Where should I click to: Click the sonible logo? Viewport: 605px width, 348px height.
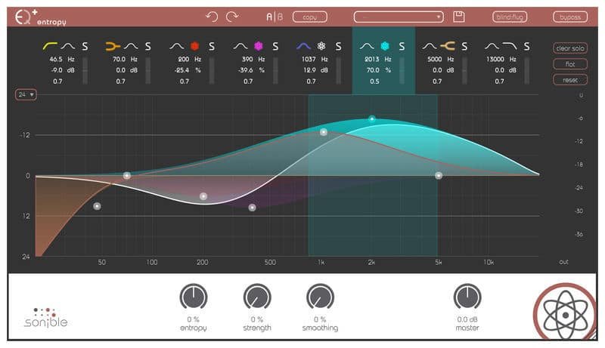pyautogui.click(x=46, y=318)
